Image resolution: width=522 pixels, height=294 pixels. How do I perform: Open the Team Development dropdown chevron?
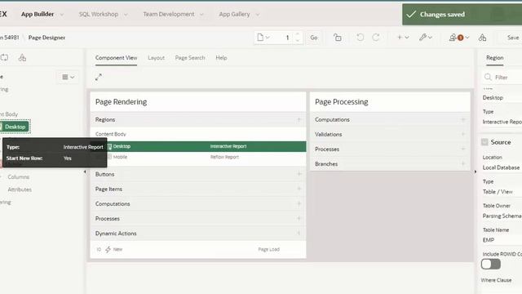(201, 15)
